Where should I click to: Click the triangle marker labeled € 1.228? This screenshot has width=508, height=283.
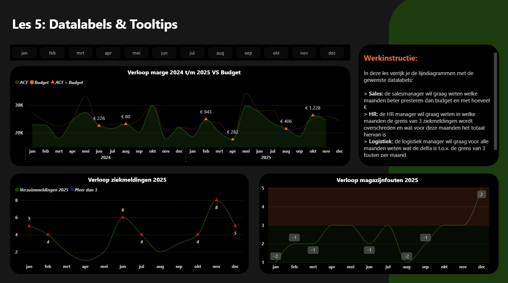point(313,115)
